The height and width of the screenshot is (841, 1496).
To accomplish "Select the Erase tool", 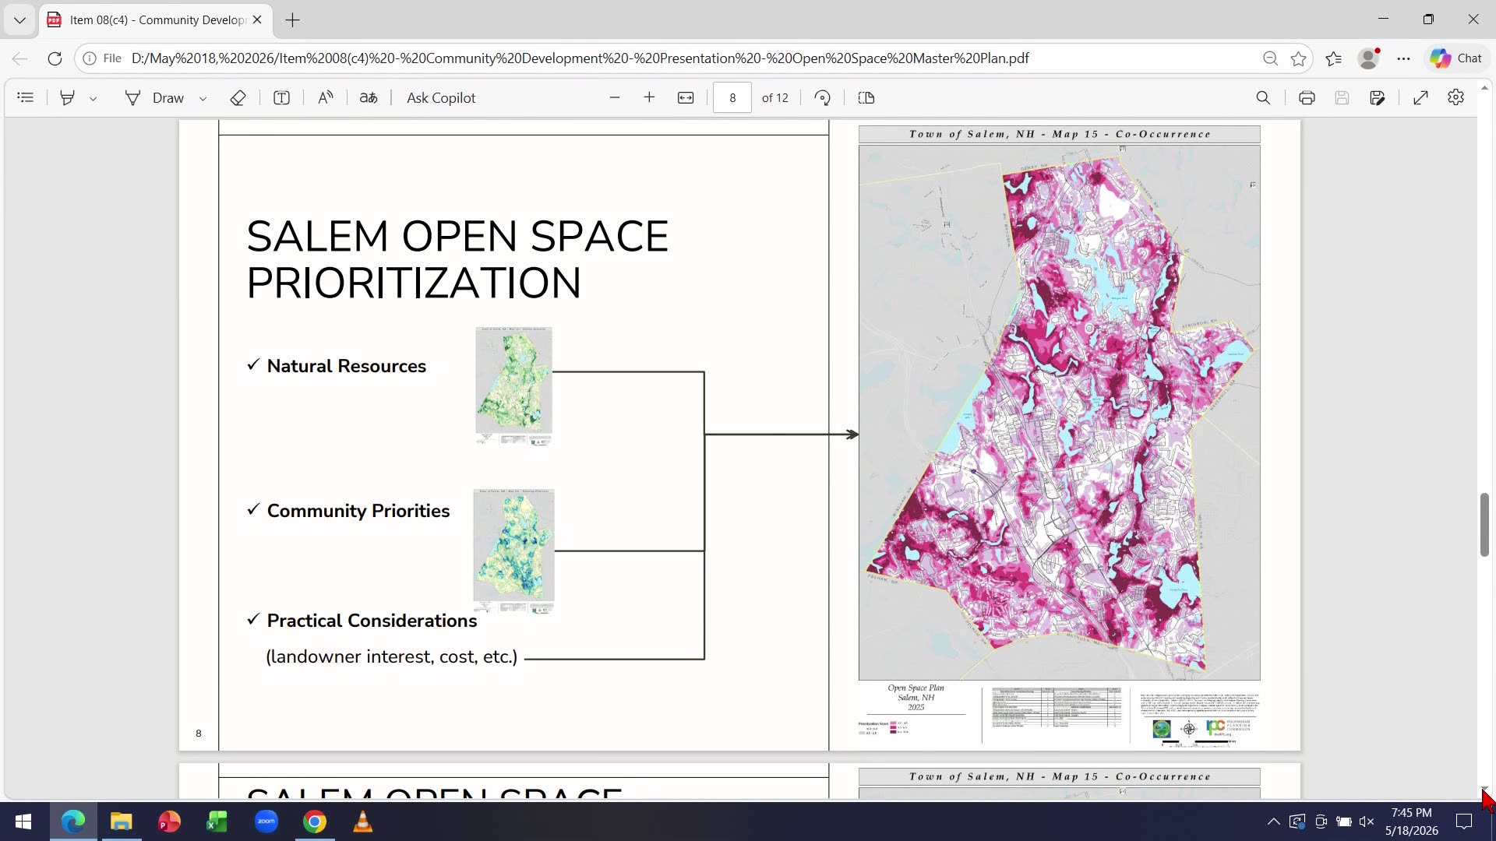I will tap(238, 98).
